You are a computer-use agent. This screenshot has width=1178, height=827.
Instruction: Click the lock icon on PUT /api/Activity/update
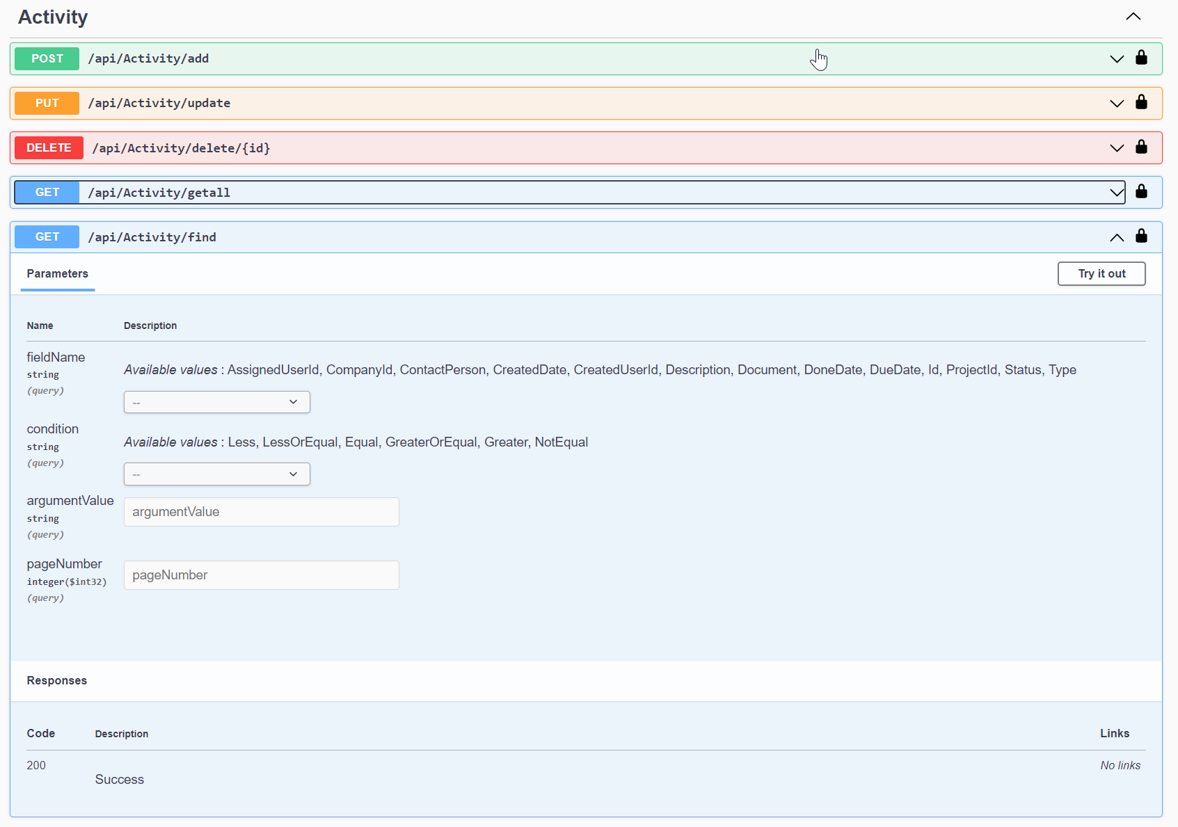click(x=1141, y=102)
